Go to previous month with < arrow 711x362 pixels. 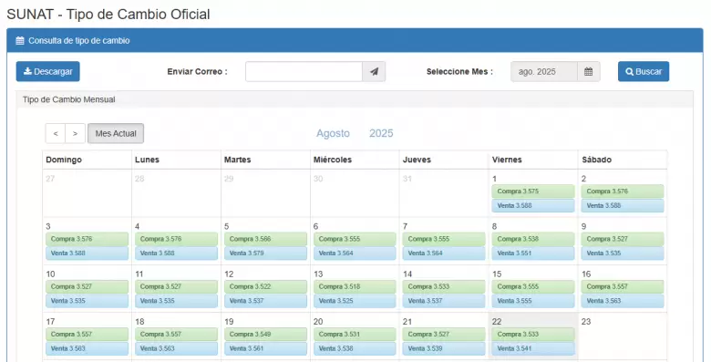tap(56, 133)
